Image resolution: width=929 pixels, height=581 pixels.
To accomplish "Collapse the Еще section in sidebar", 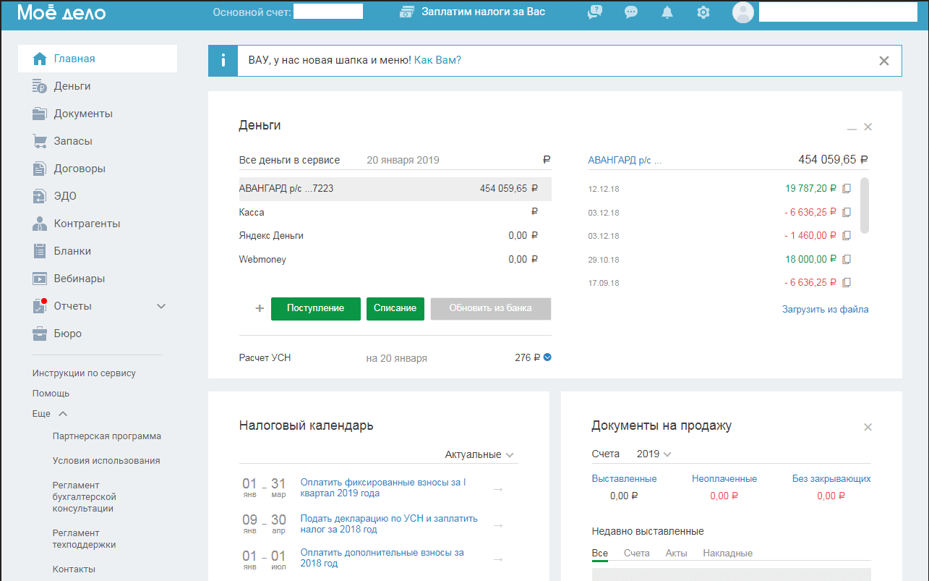I will coord(62,414).
